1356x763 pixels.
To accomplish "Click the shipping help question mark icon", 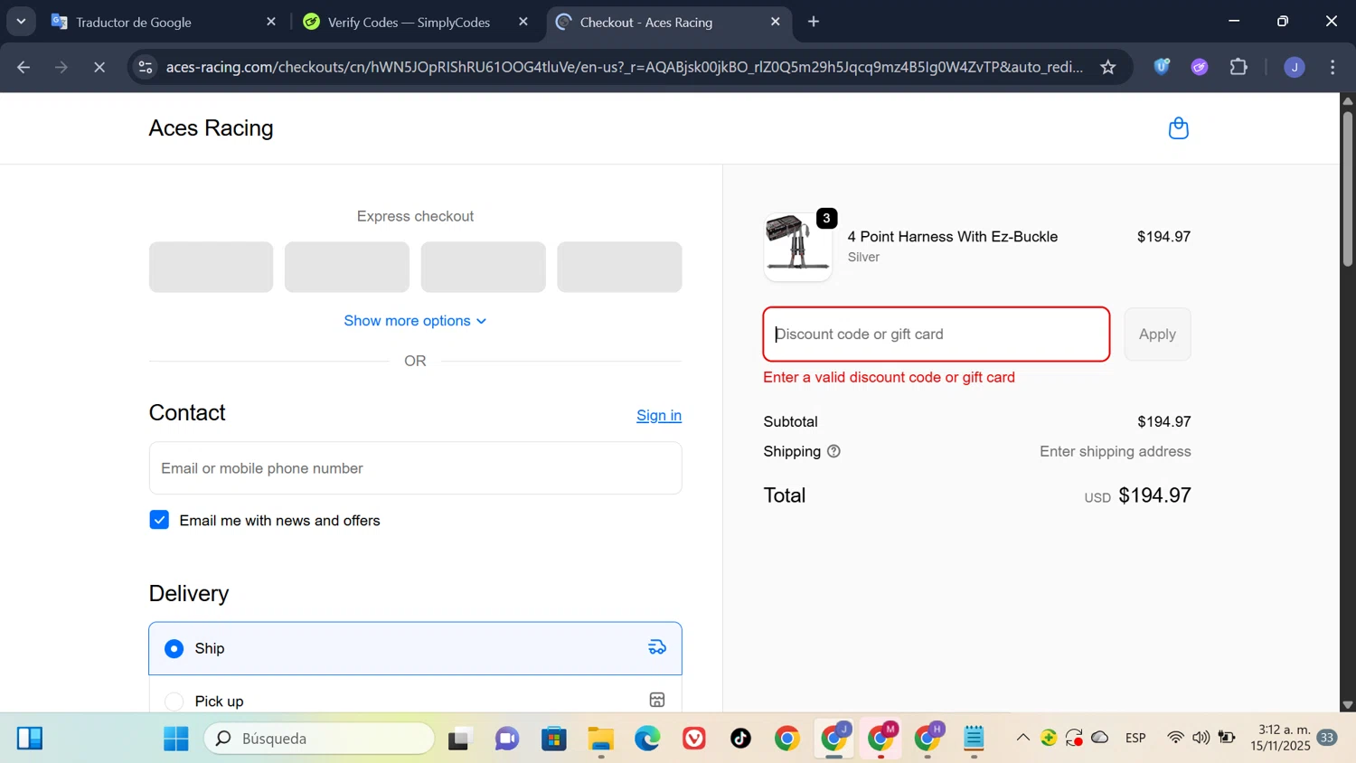I will click(833, 451).
